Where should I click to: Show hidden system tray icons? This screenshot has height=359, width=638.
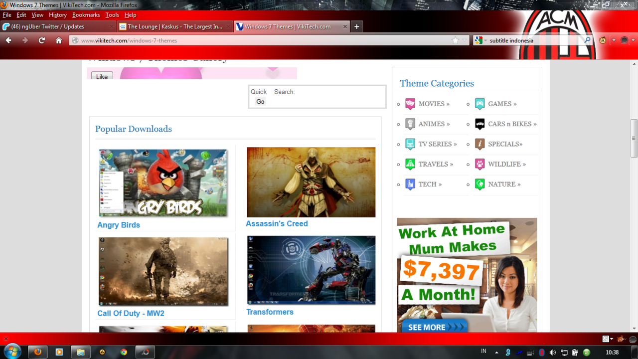pos(496,353)
